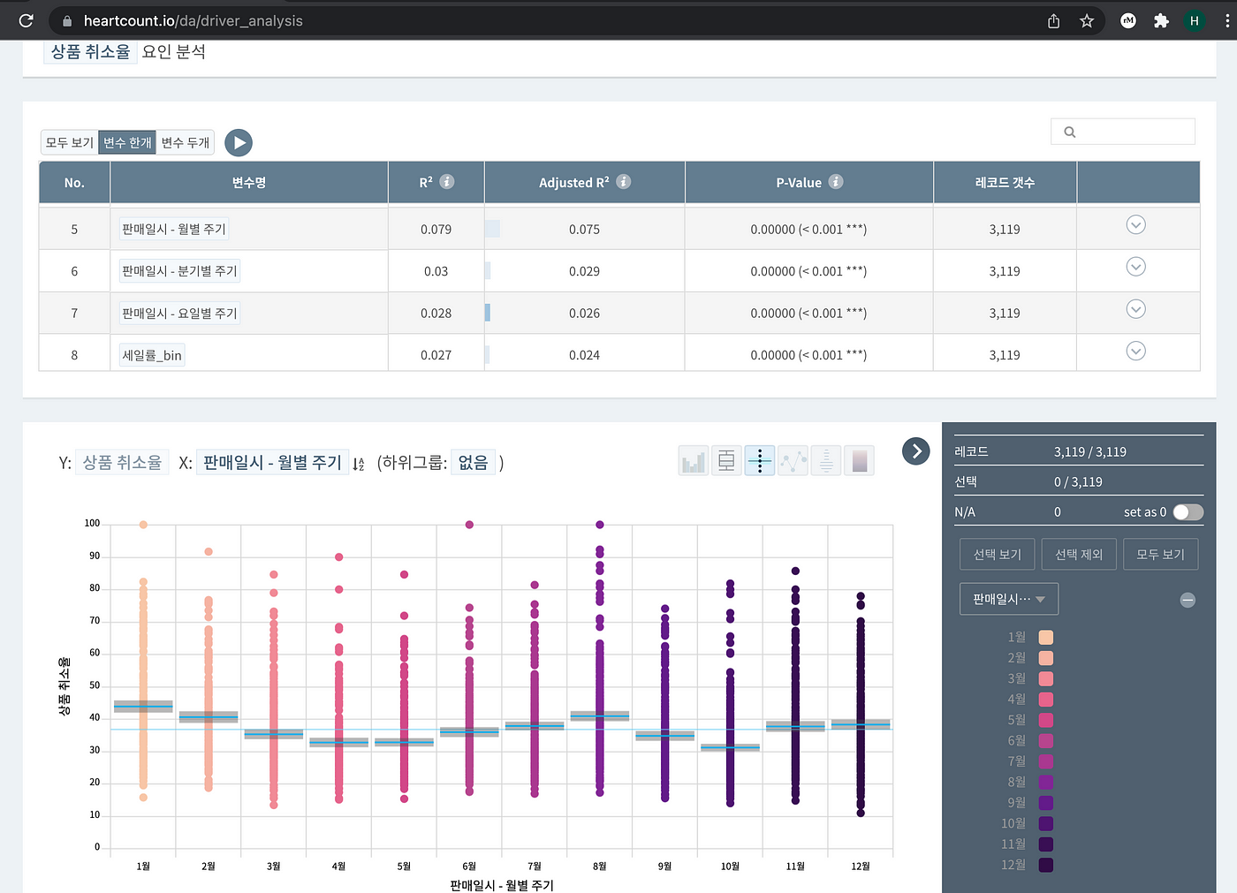Expand the 세일률_bin row chevron
This screenshot has width=1237, height=893.
1136,352
